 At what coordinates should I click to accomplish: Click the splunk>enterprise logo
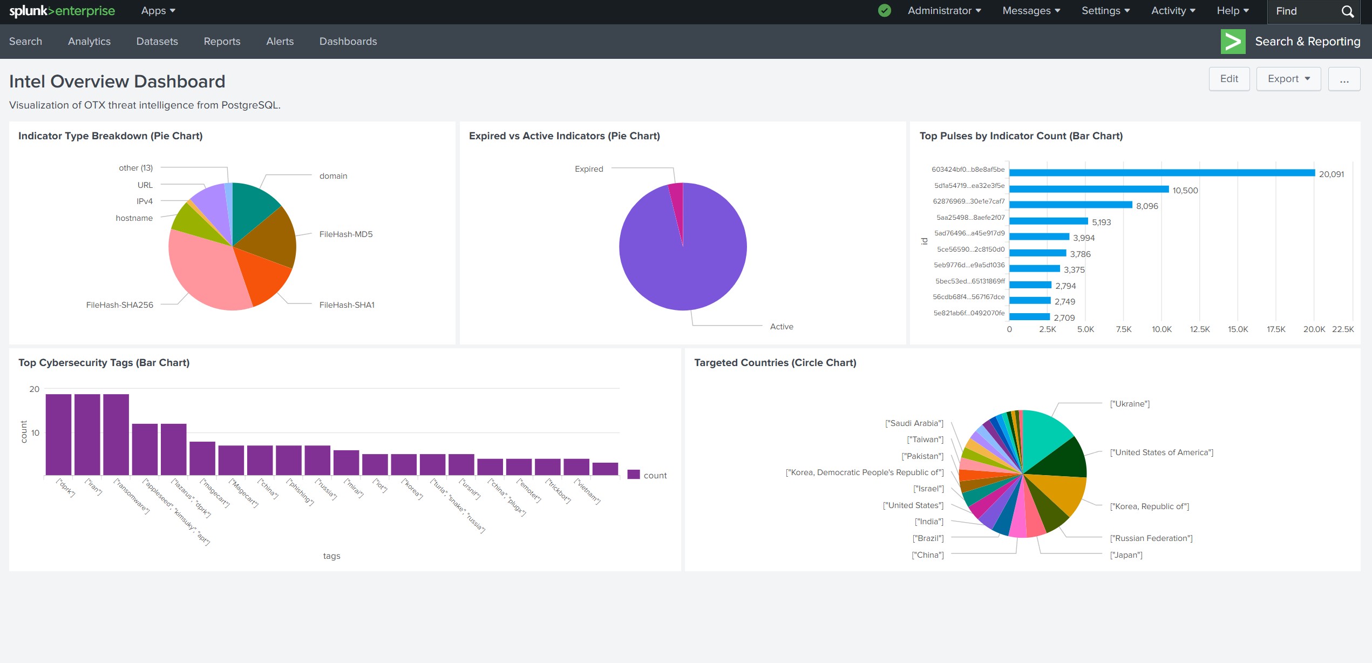[61, 10]
